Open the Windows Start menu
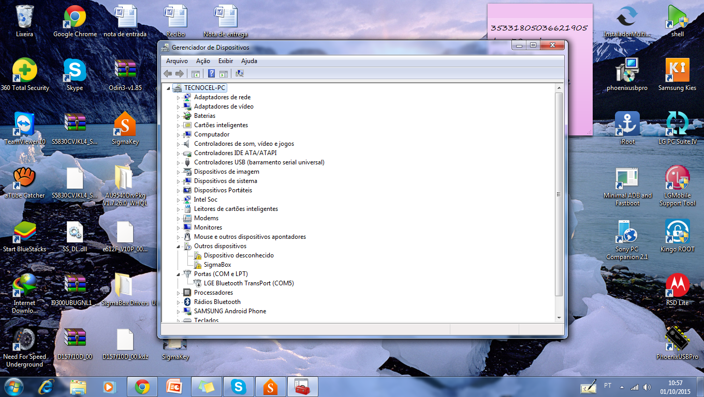Screen dimensions: 704x397 click(x=14, y=386)
